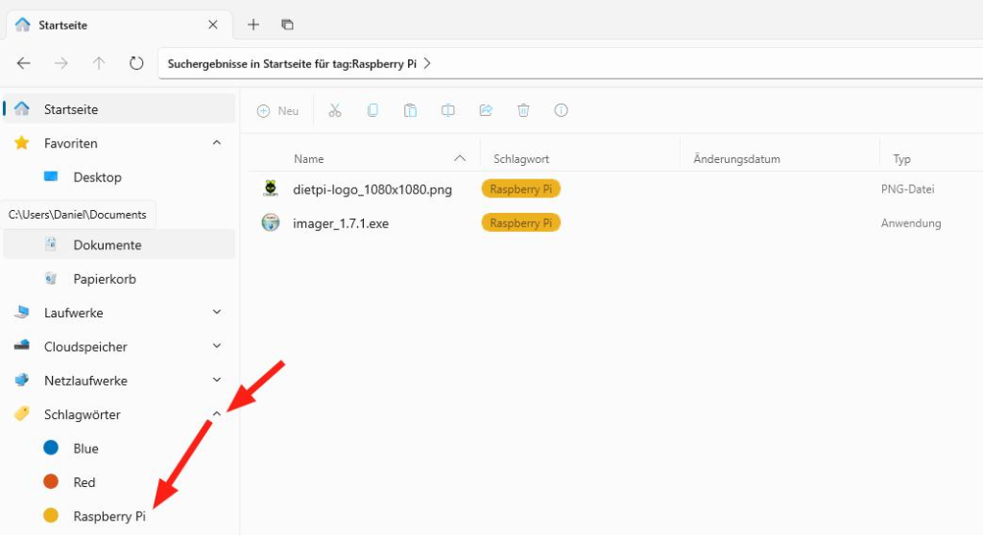Click the Rename toolbar icon
The width and height of the screenshot is (983, 535).
[447, 111]
